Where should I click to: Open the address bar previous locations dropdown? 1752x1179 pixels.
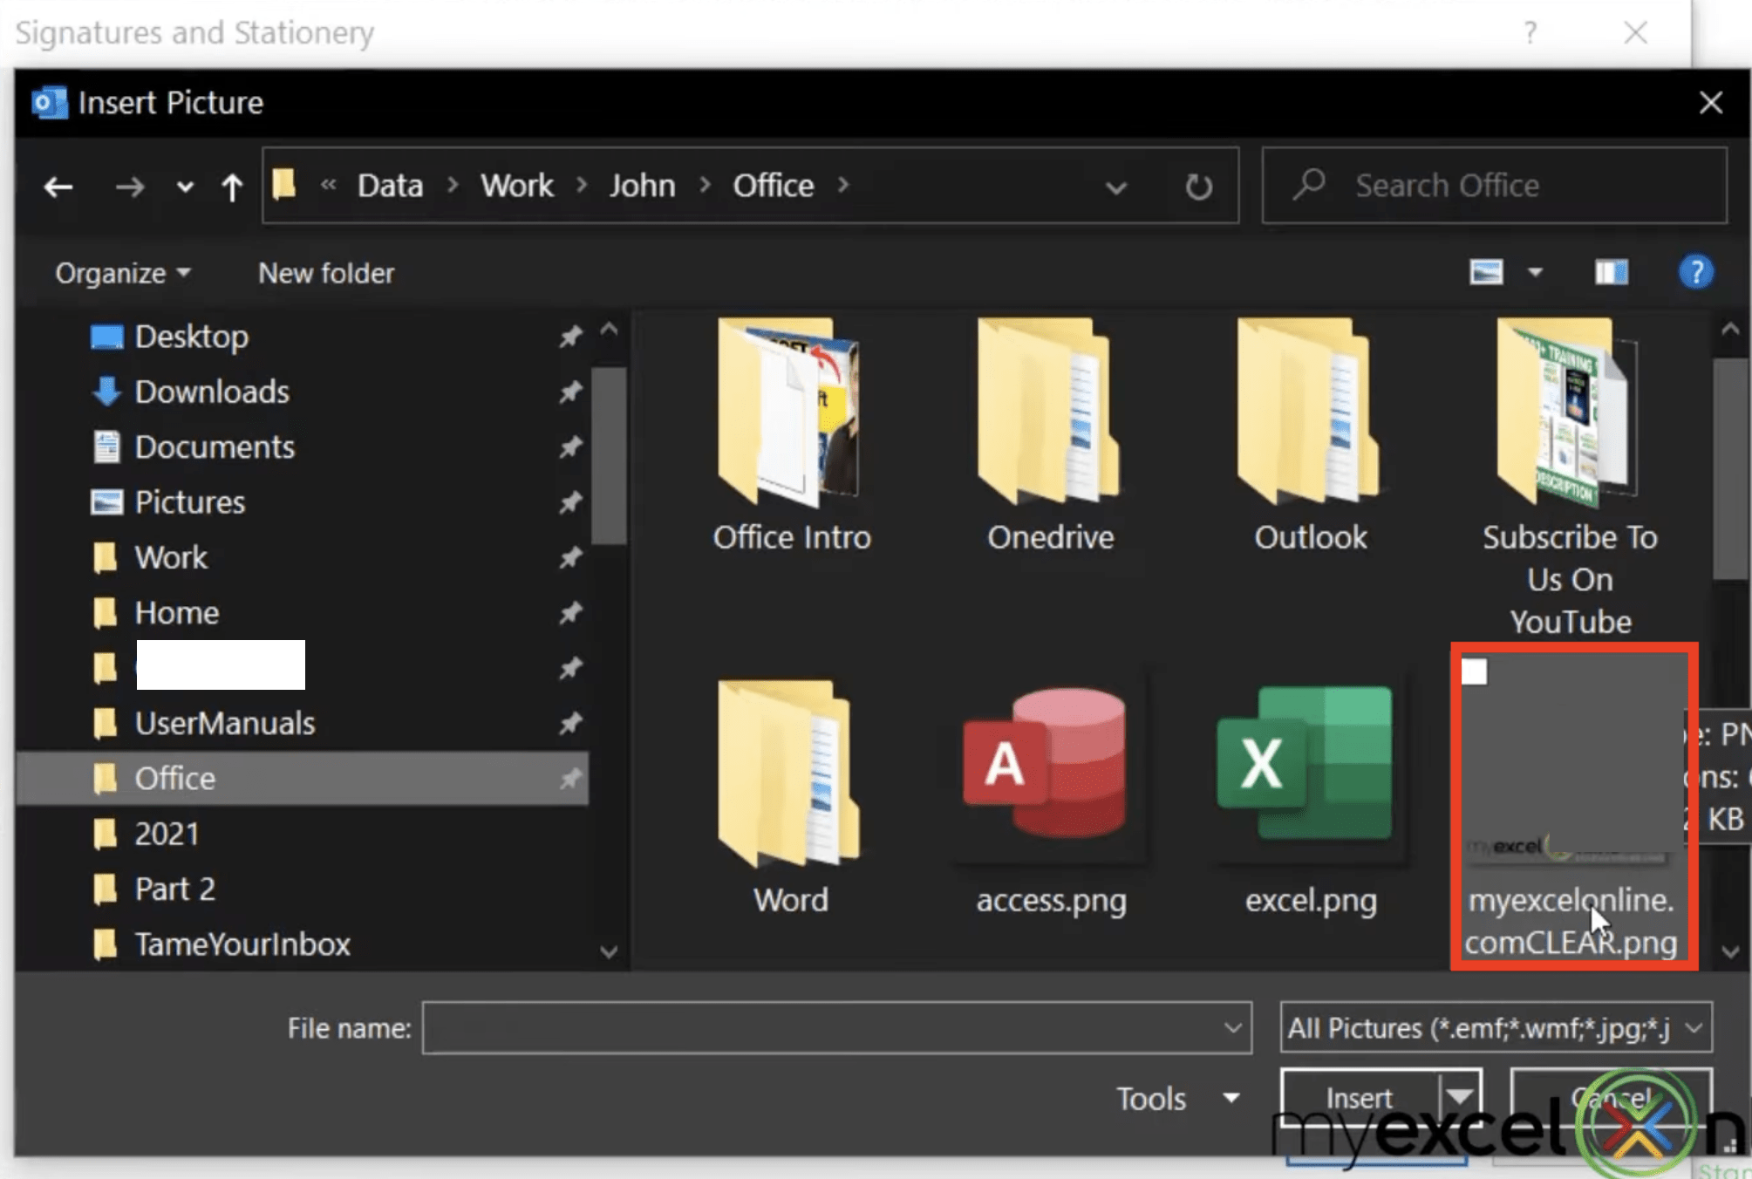click(1115, 187)
